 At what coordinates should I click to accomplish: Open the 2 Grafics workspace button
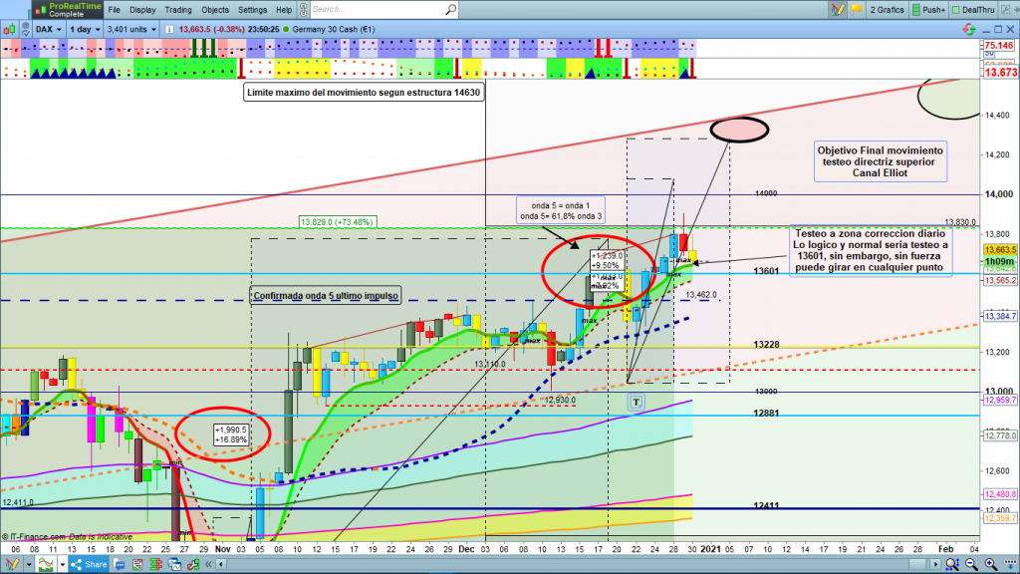(885, 9)
